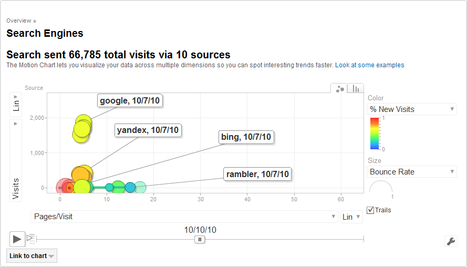
Task: Click the Link to chart button
Action: point(32,256)
